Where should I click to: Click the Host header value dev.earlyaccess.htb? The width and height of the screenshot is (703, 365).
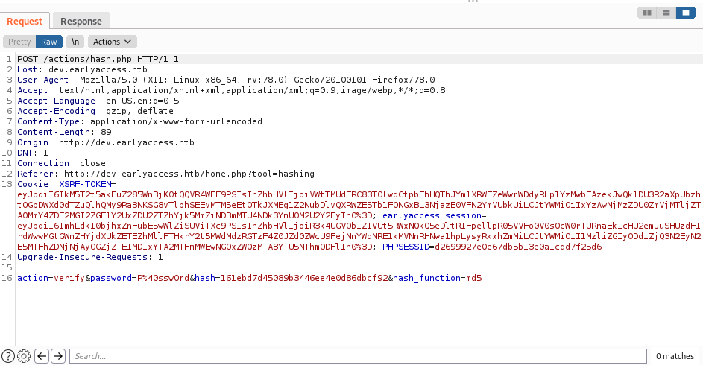(98, 69)
